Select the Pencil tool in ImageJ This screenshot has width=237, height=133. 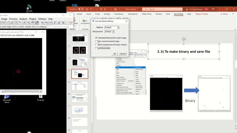pos(55,23)
